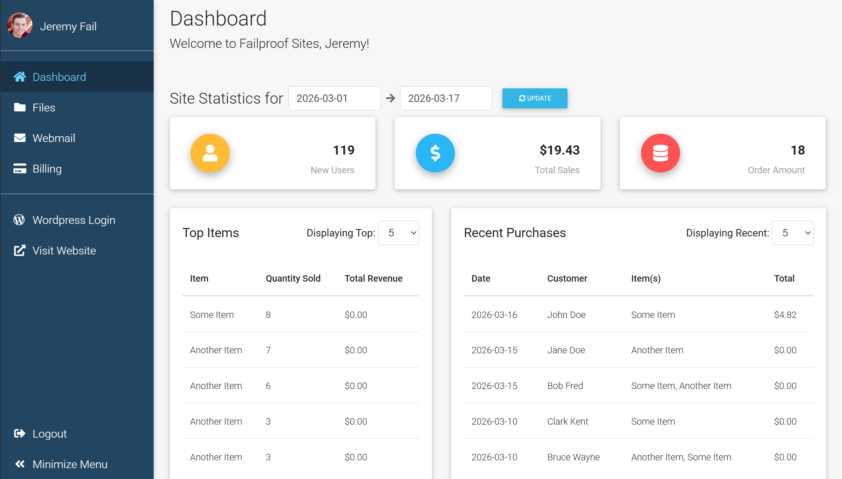Click the start date field 2026-03-01
This screenshot has width=842, height=479.
pyautogui.click(x=334, y=98)
